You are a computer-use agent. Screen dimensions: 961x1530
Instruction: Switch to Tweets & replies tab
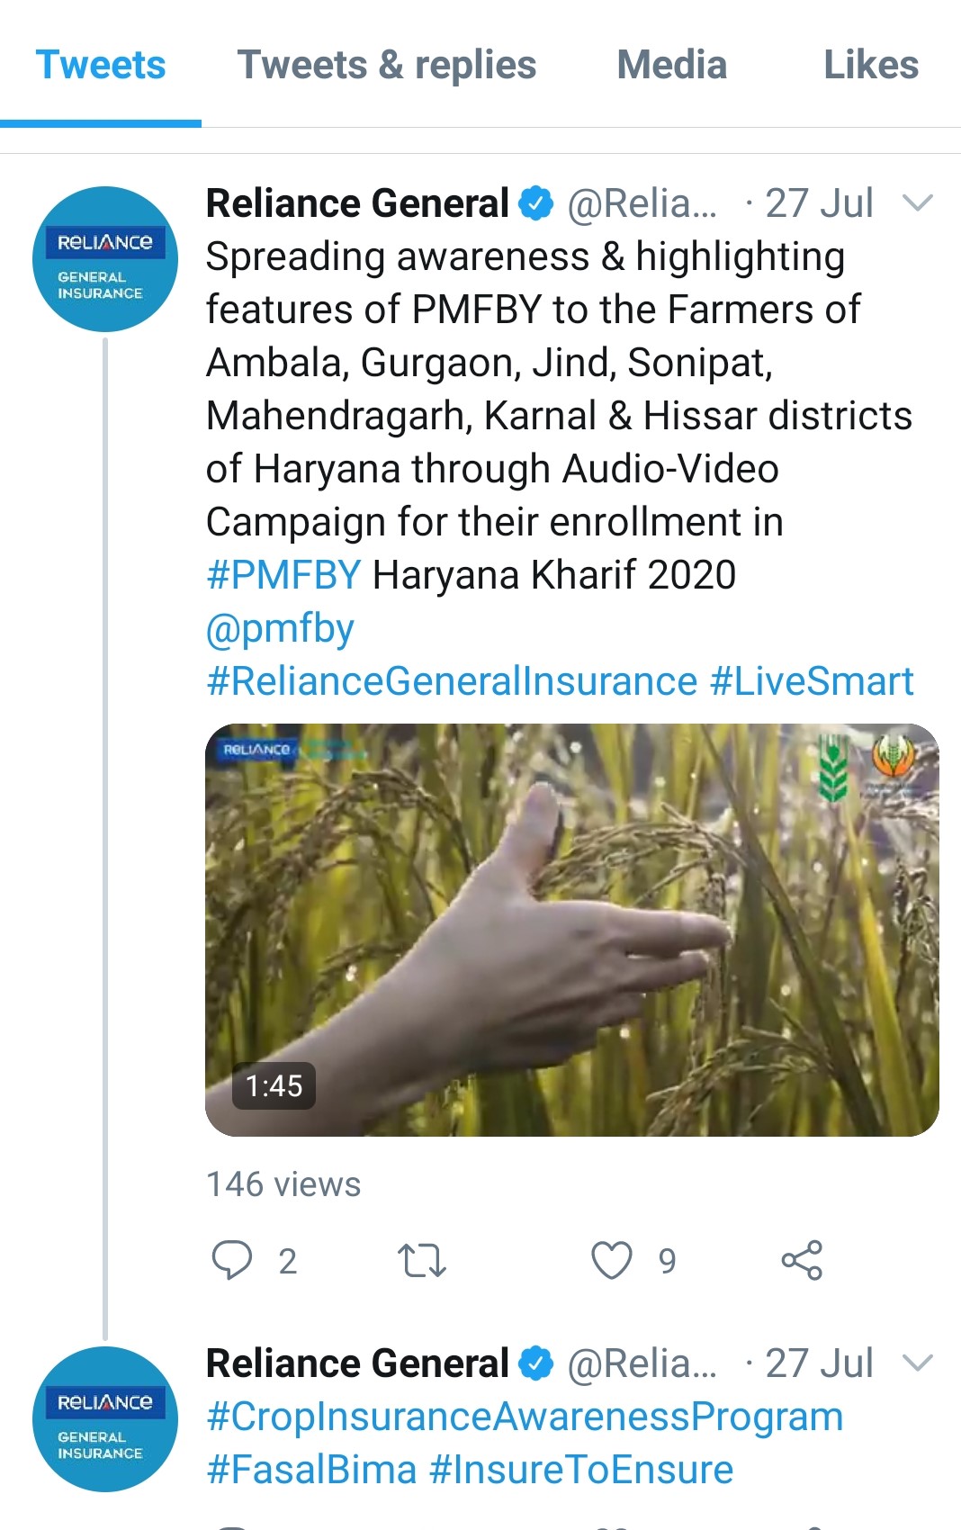click(x=386, y=66)
